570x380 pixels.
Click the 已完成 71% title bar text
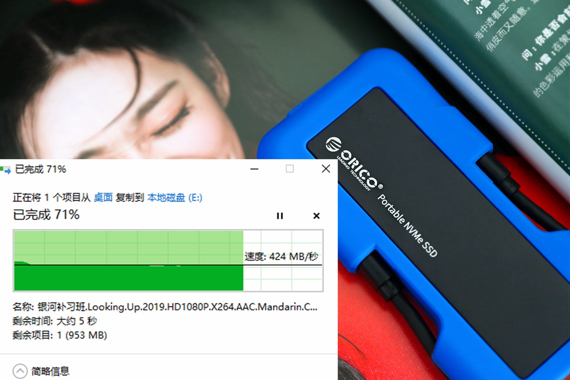[x=41, y=169]
